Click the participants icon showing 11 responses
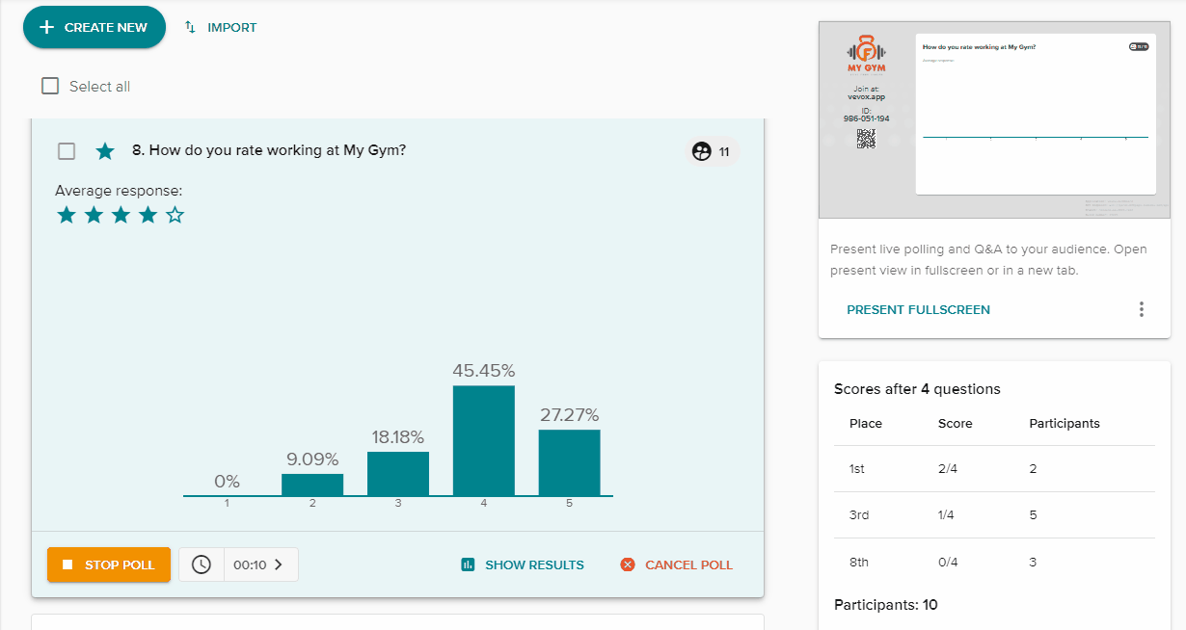The image size is (1186, 630). (x=701, y=151)
